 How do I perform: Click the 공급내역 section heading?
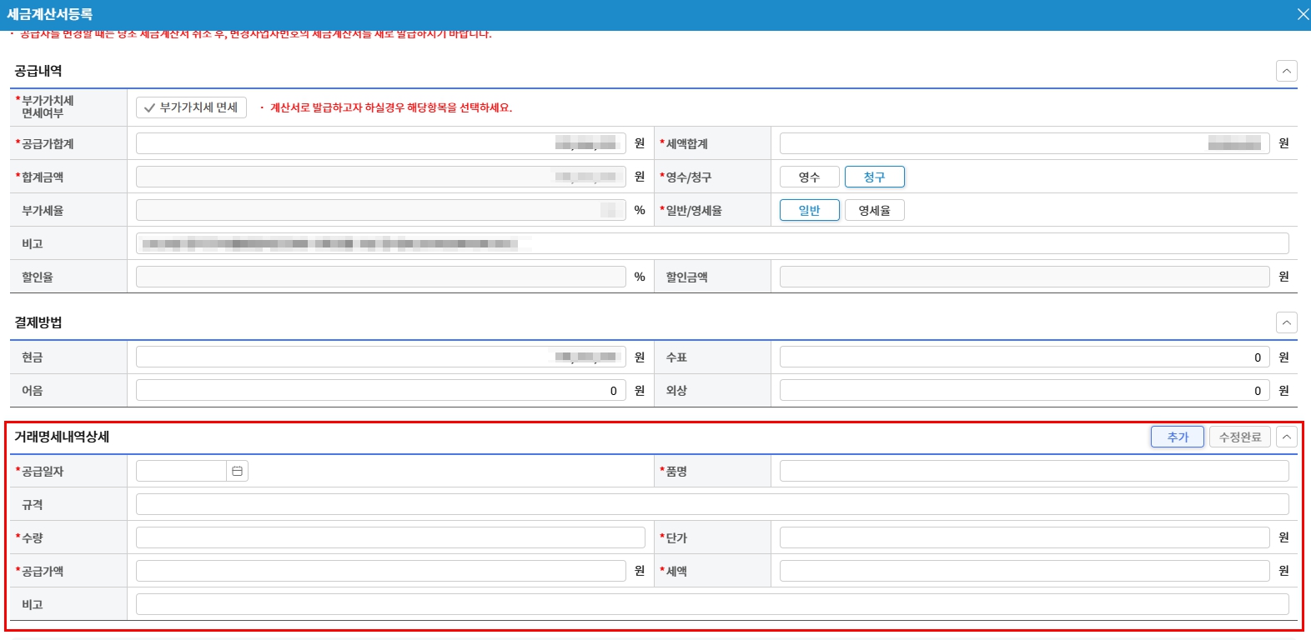point(38,71)
